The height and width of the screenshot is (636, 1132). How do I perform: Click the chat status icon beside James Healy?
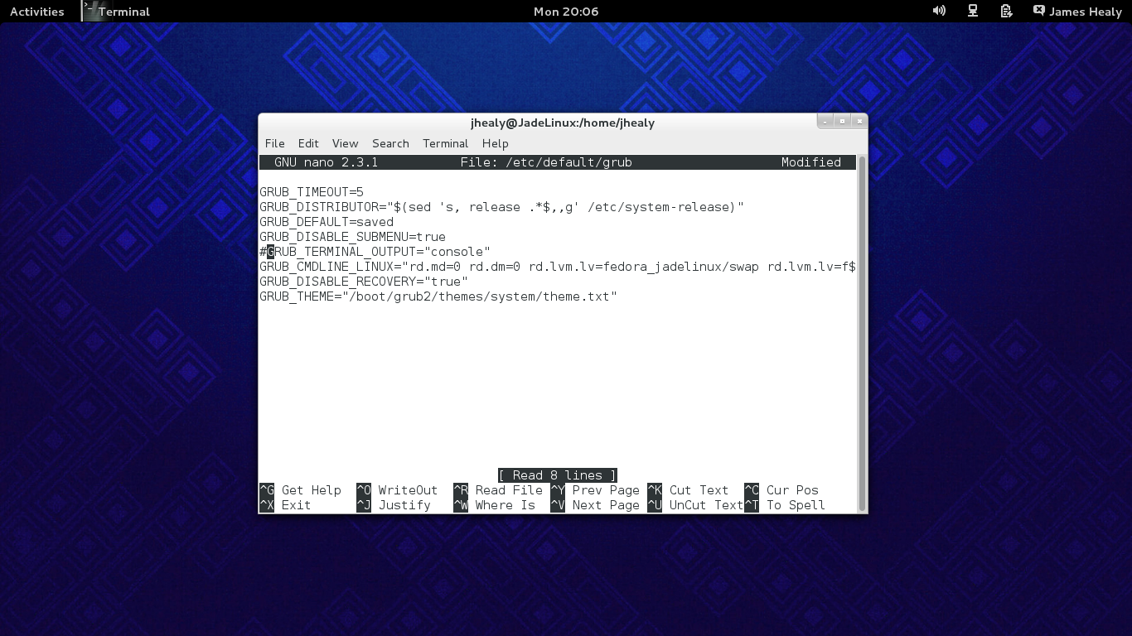coord(1039,11)
